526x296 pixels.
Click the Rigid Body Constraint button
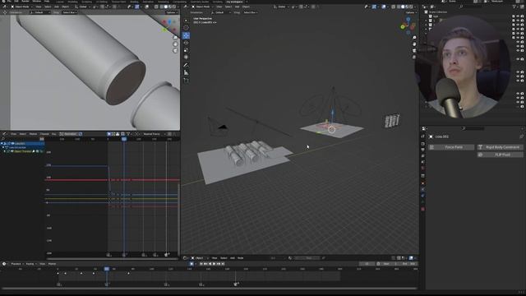[500, 147]
